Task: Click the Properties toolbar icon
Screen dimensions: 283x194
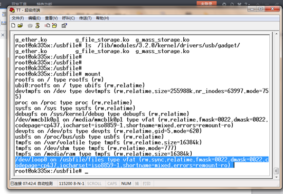Action: click(64, 26)
